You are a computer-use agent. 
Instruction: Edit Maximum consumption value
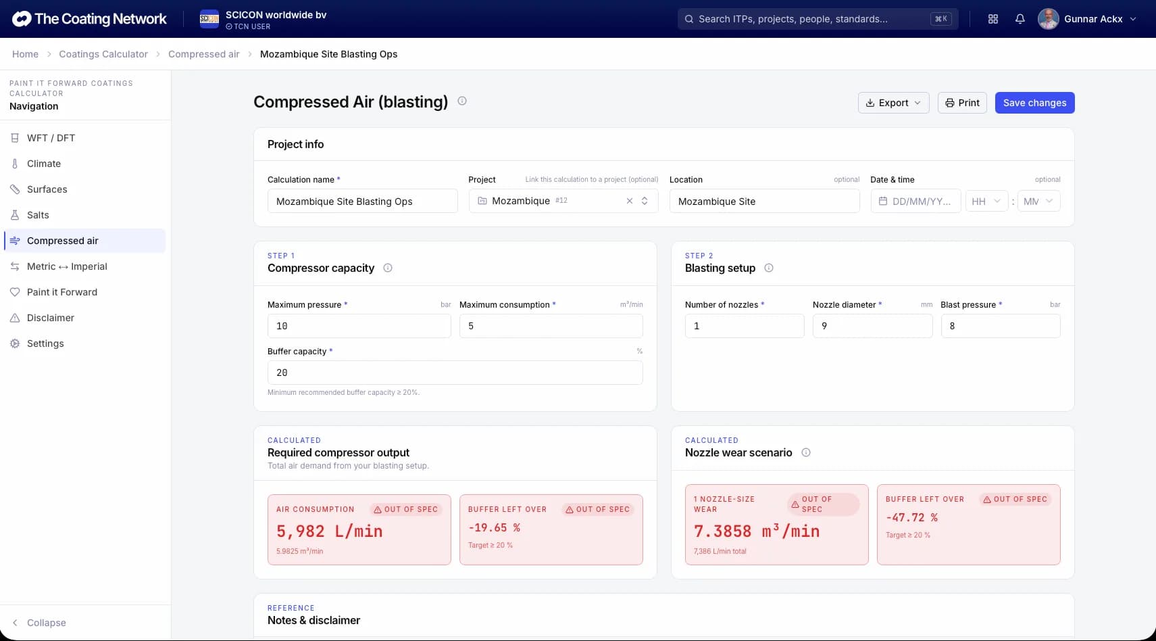point(551,326)
